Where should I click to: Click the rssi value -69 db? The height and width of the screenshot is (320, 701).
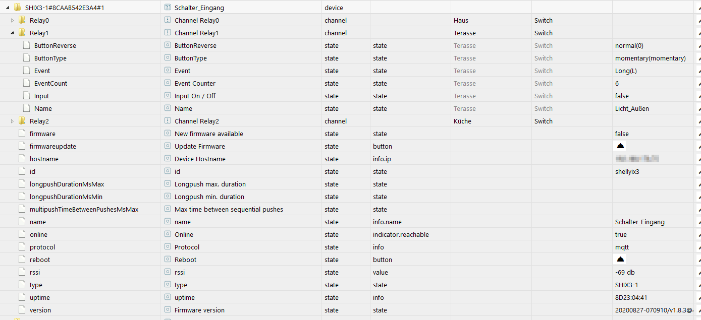(625, 272)
